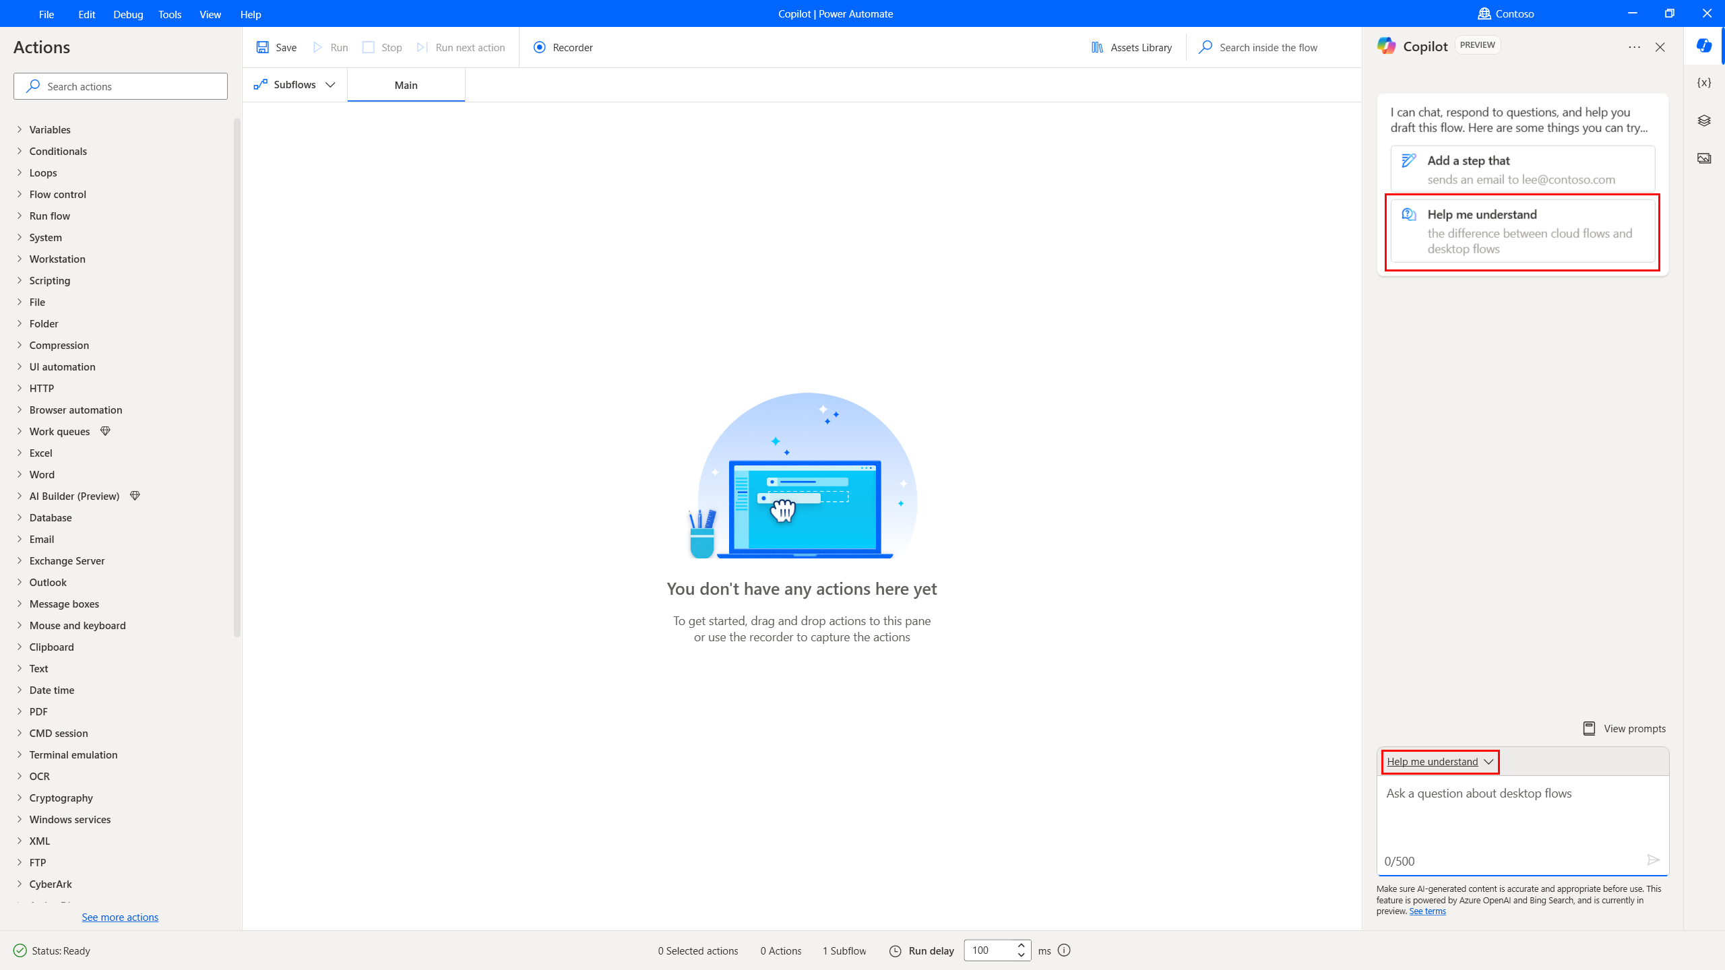The image size is (1725, 970).
Task: Click View prompts button
Action: coord(1625,728)
